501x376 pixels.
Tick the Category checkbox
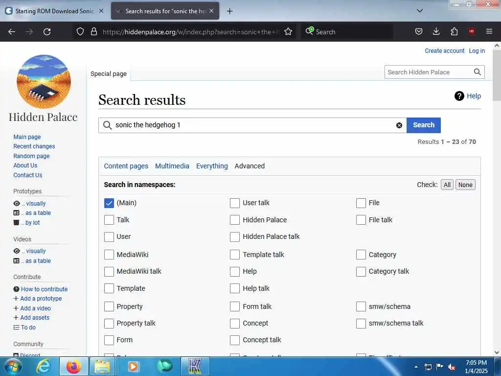pyautogui.click(x=361, y=255)
